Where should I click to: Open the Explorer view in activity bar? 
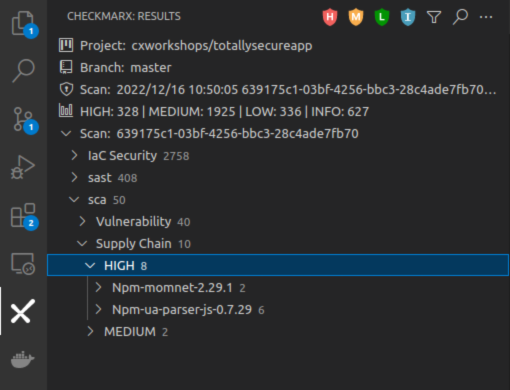[23, 23]
